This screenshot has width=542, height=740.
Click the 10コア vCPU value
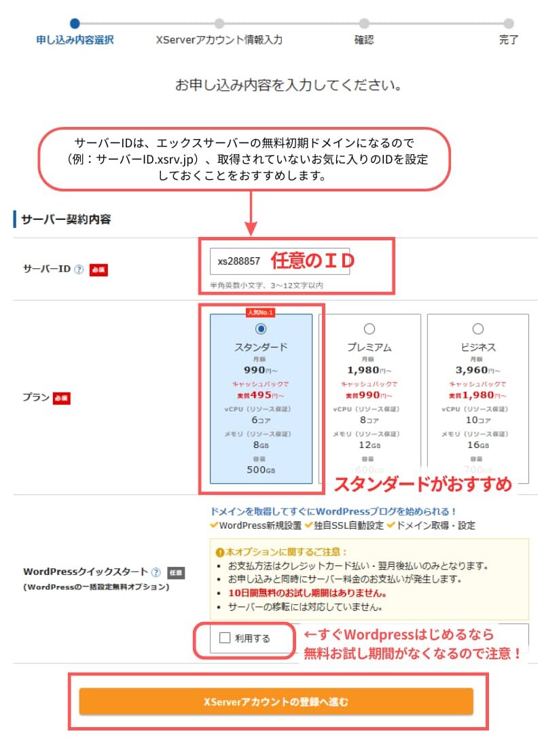(x=477, y=420)
